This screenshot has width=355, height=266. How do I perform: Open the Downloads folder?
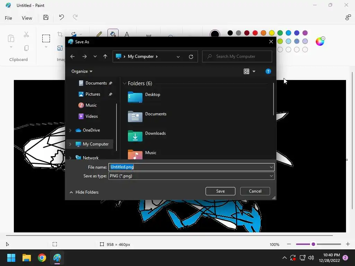click(147, 136)
